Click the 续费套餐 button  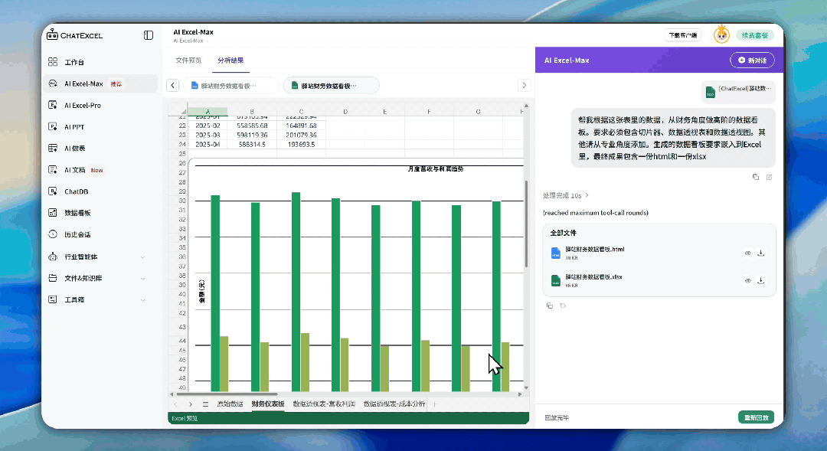coord(755,35)
